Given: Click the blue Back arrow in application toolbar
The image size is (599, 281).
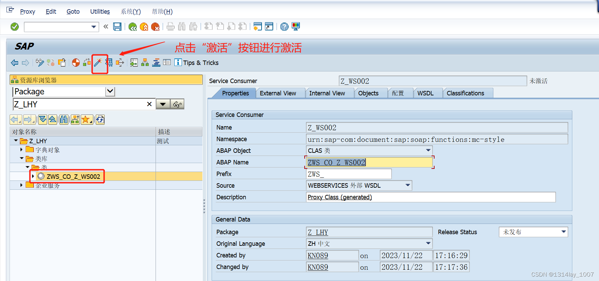Looking at the screenshot, I should pyautogui.click(x=15, y=63).
